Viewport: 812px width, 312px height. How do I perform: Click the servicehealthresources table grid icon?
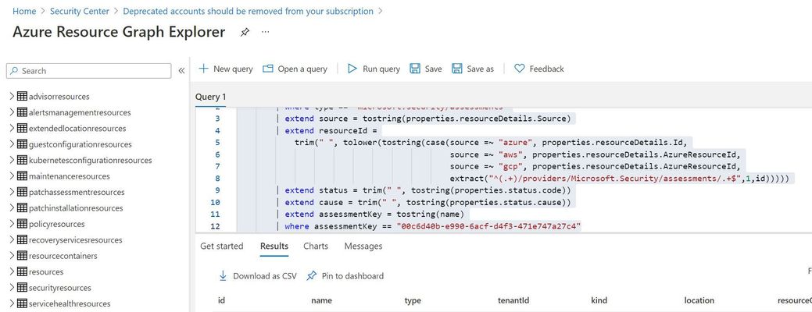pos(22,303)
